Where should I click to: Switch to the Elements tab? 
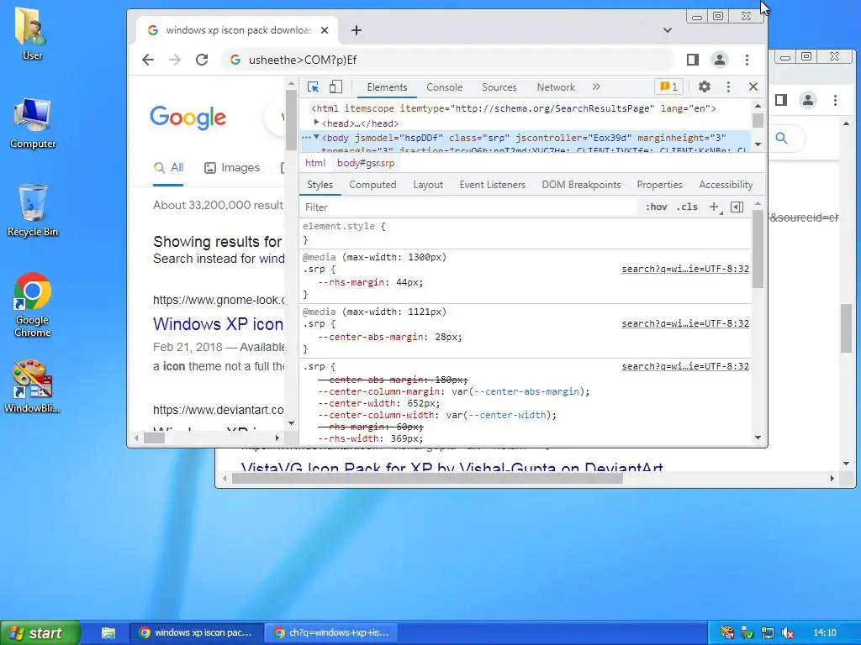387,87
